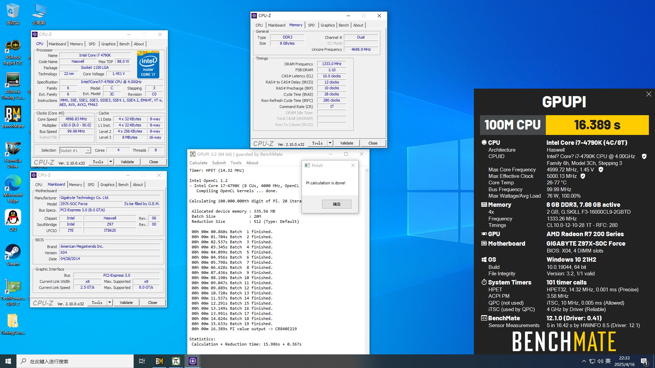The width and height of the screenshot is (655, 368).
Task: Expand Tools dropdown in Memory window
Action: pyautogui.click(x=330, y=143)
